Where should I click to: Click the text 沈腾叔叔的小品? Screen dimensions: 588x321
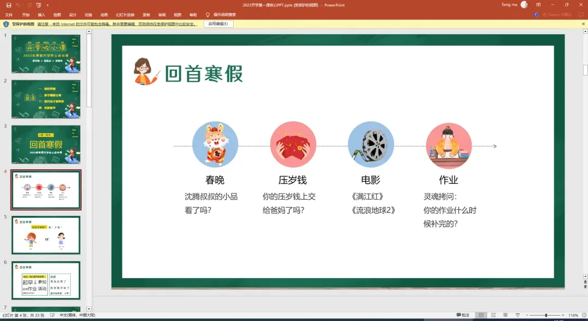211,196
